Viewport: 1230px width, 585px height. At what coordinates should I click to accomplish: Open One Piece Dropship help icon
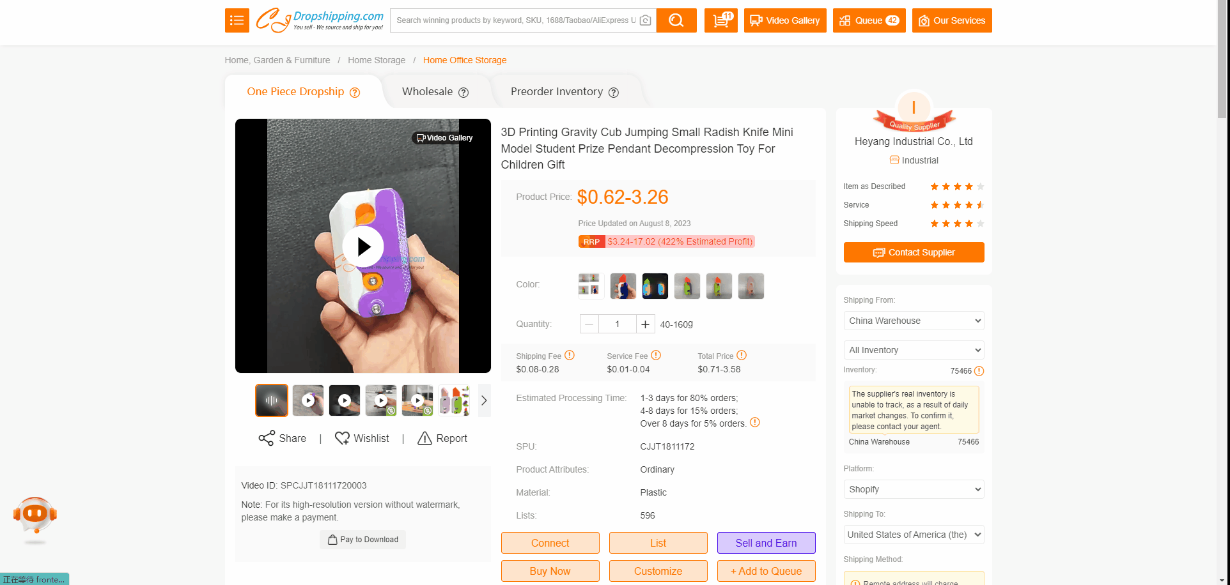pyautogui.click(x=355, y=93)
